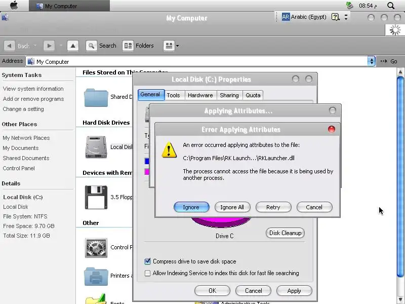Click the Disk Cleanup button
405x304 pixels.
coord(285,233)
